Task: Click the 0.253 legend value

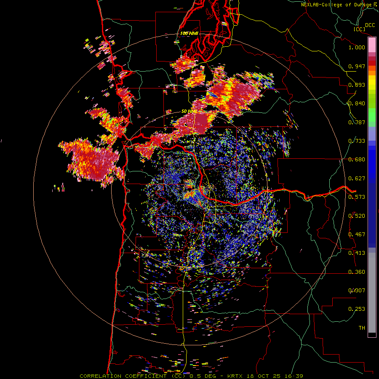Action: [357, 309]
